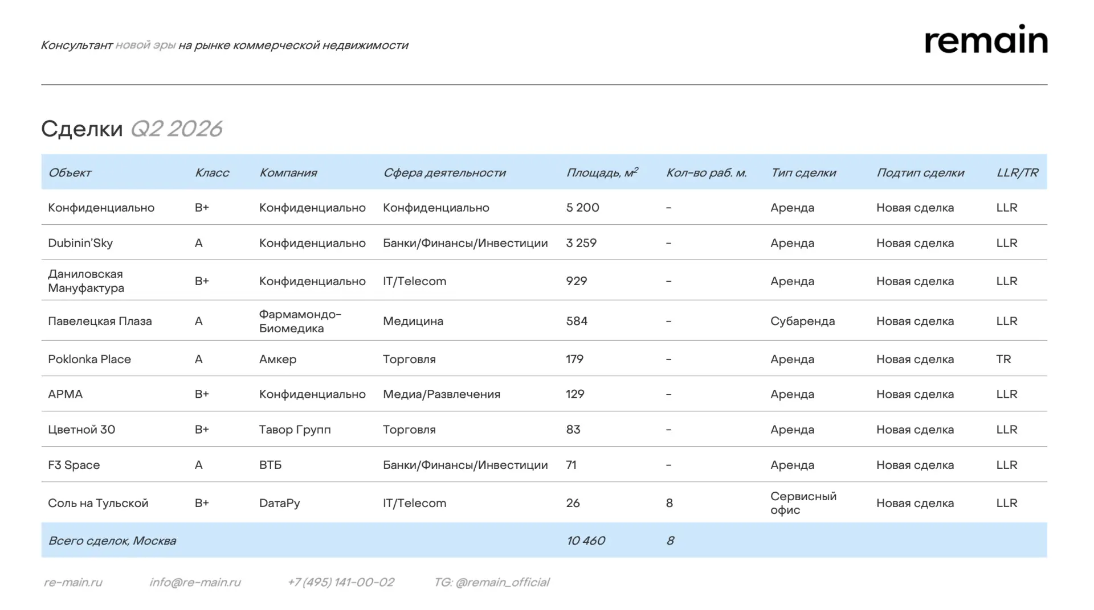Image resolution: width=1094 pixels, height=610 pixels.
Task: Select the company 'Тавор Групп'
Action: (295, 430)
